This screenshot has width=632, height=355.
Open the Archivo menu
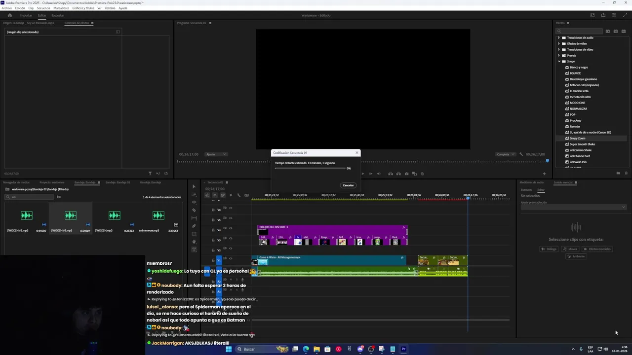pos(6,8)
